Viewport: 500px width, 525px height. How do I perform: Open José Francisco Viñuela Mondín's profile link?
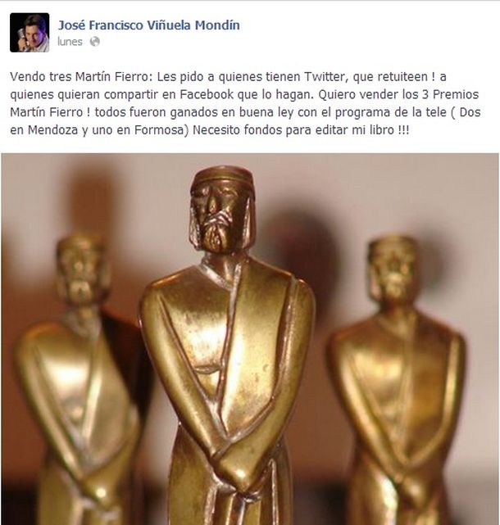[x=149, y=25]
